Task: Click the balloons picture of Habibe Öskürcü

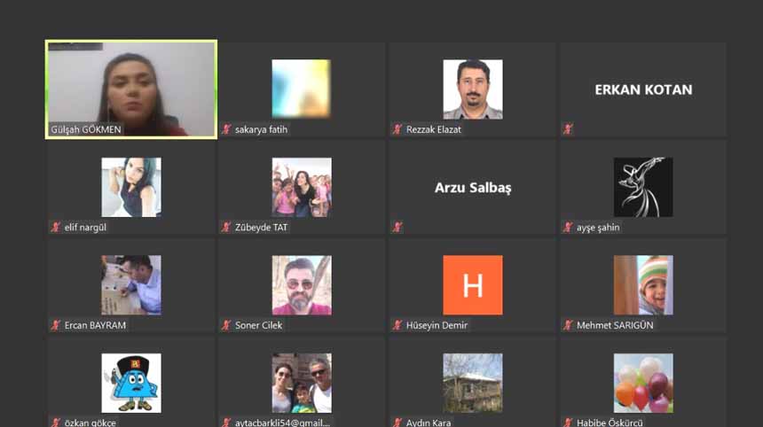Action: 642,383
